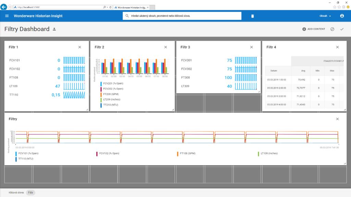
Task: Click the Avg column header in Filtr 4
Action: (x=303, y=70)
